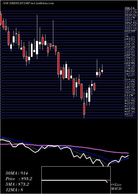Select the 12MA : 8 reading
This screenshot has width=138, height=194.
(14, 190)
